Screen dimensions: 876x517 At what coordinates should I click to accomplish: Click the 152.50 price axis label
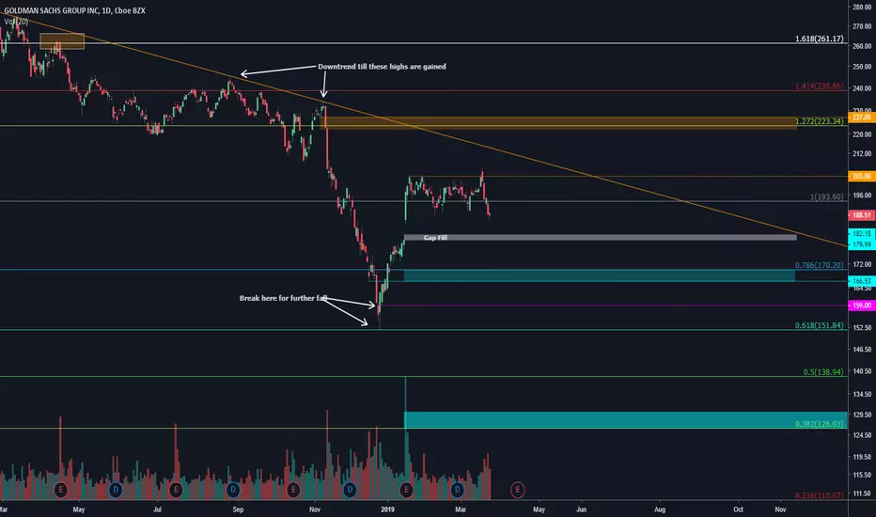(x=862, y=327)
